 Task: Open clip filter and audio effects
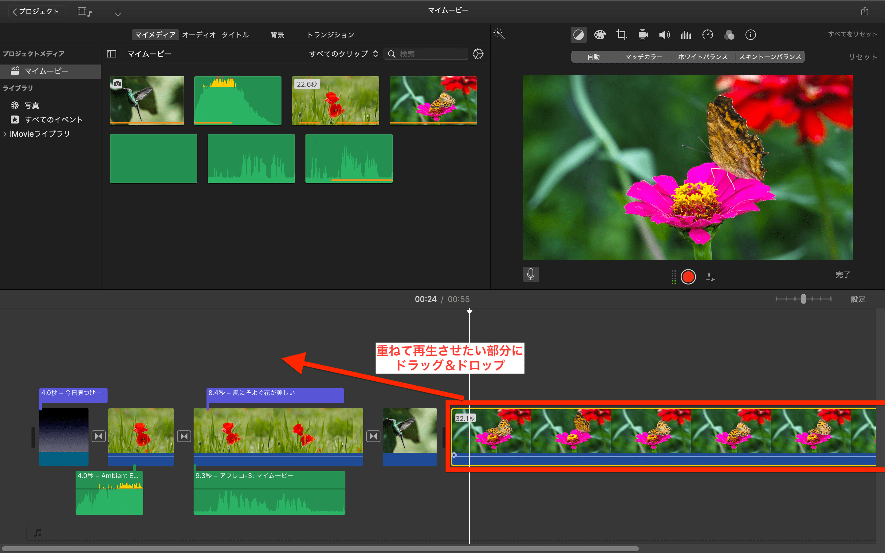[729, 35]
